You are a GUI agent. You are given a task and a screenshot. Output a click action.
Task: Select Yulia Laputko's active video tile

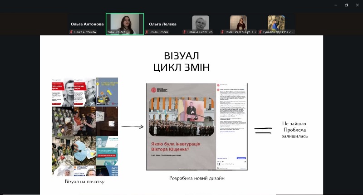125,24
